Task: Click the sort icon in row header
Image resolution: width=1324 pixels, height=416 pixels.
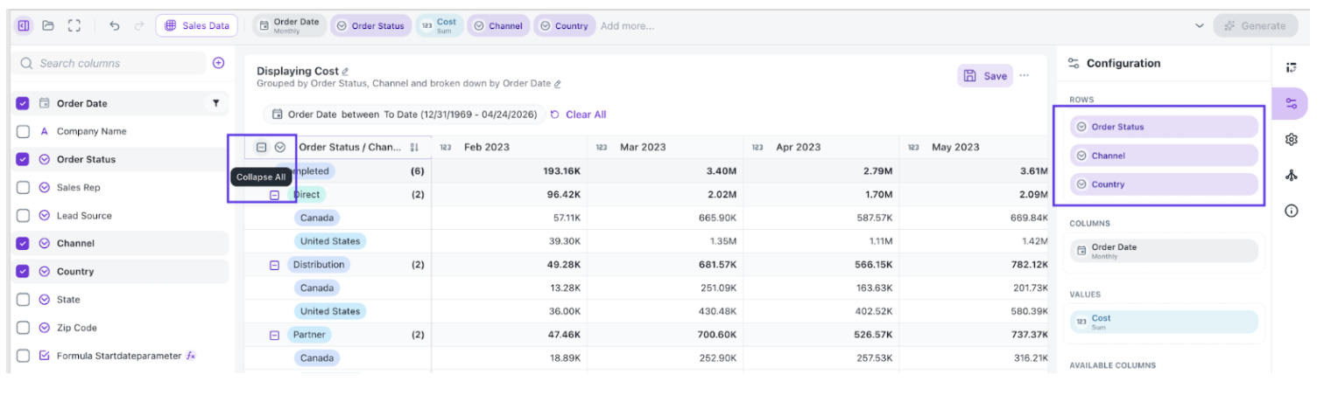Action: (415, 148)
